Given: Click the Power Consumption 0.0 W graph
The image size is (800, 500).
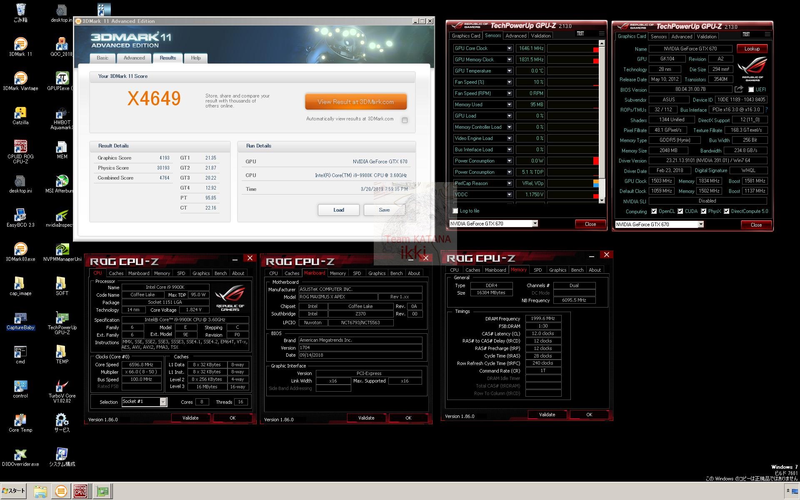Looking at the screenshot, I should (x=573, y=161).
